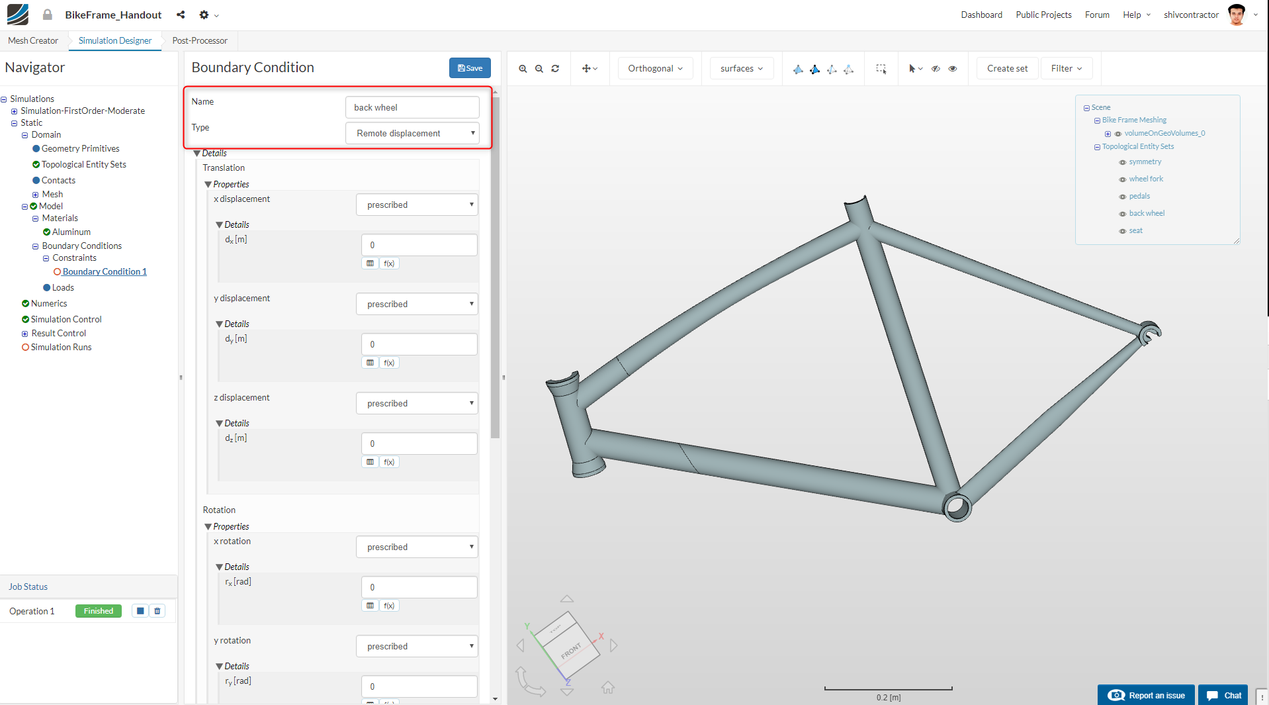Click the boundary condition Name input field
1269x705 pixels.
coord(412,107)
